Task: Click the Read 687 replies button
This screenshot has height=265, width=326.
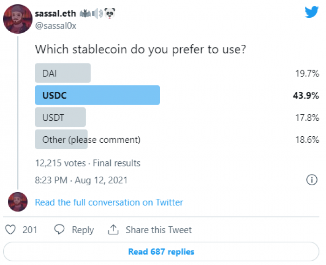Action: pyautogui.click(x=161, y=251)
